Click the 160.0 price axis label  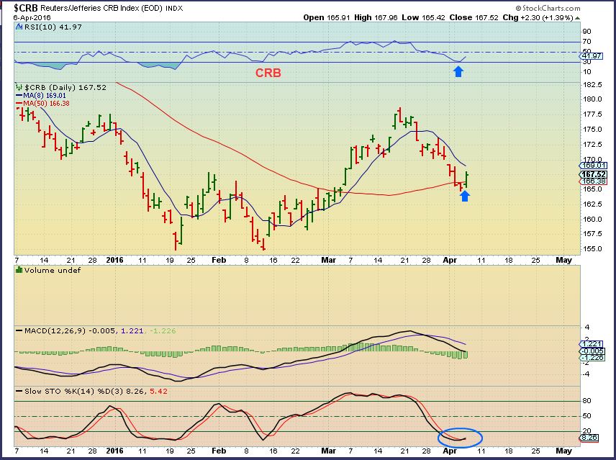click(592, 219)
